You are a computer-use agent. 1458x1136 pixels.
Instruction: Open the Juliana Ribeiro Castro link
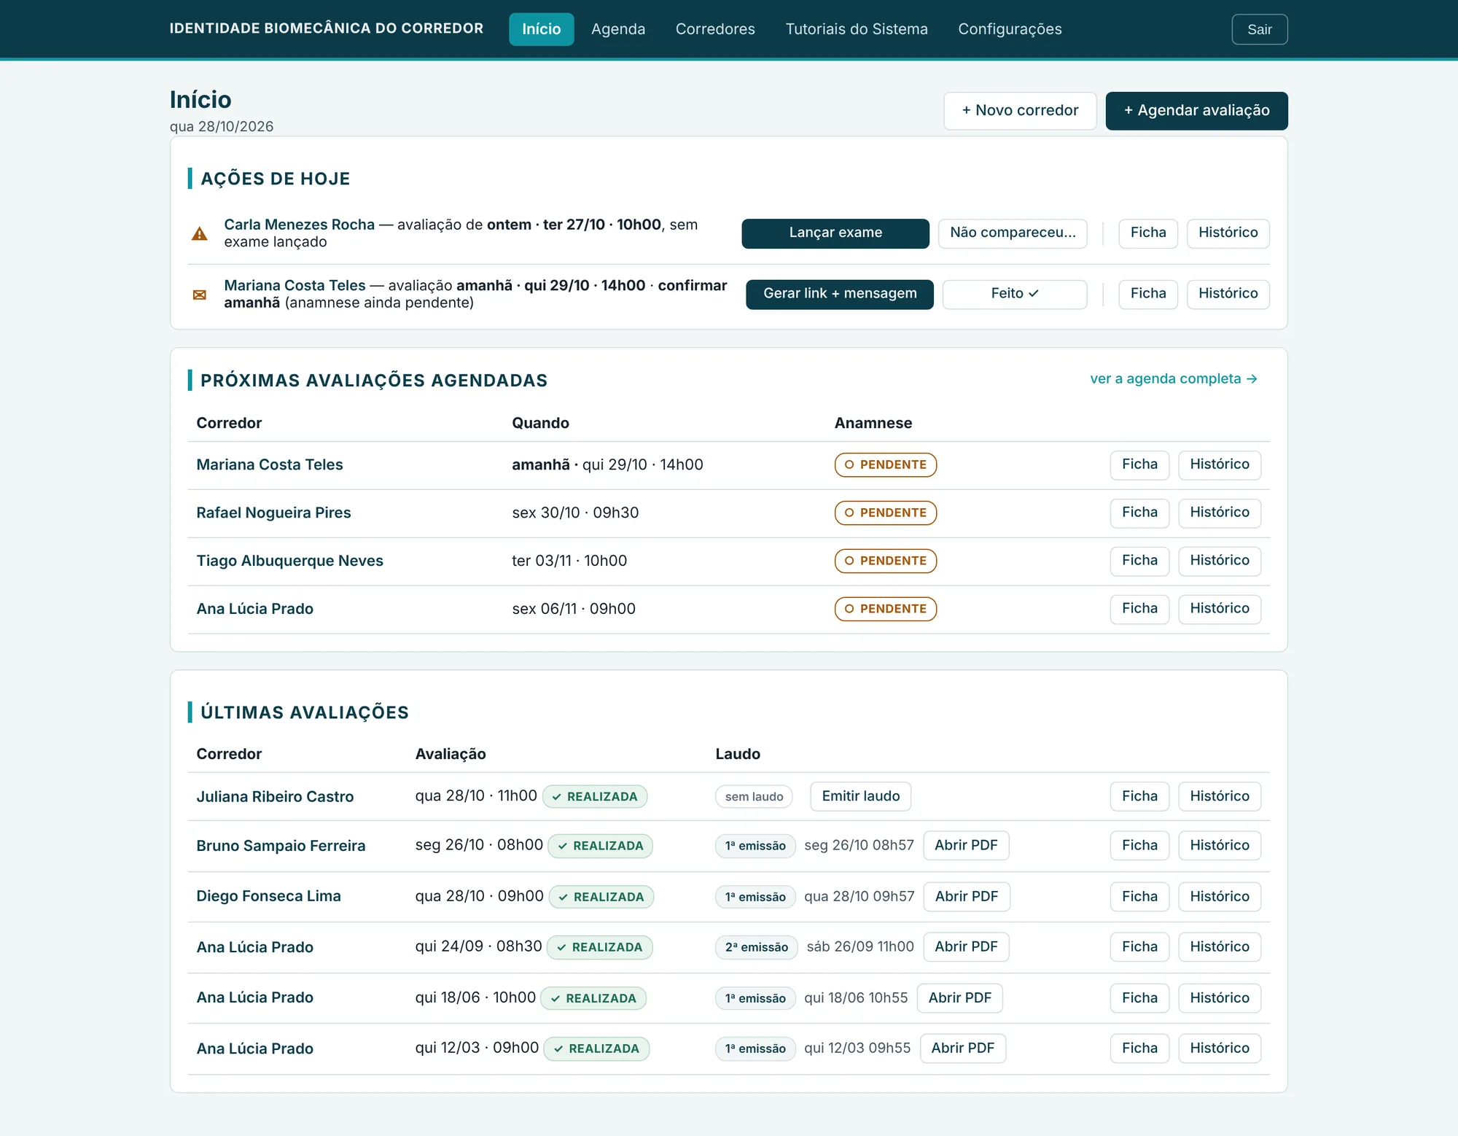click(x=275, y=798)
